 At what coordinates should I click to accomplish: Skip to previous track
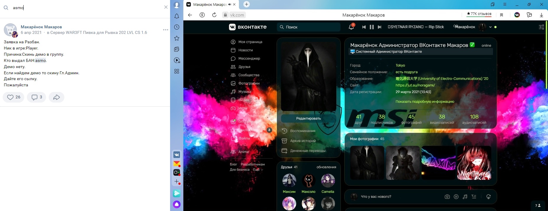364,27
